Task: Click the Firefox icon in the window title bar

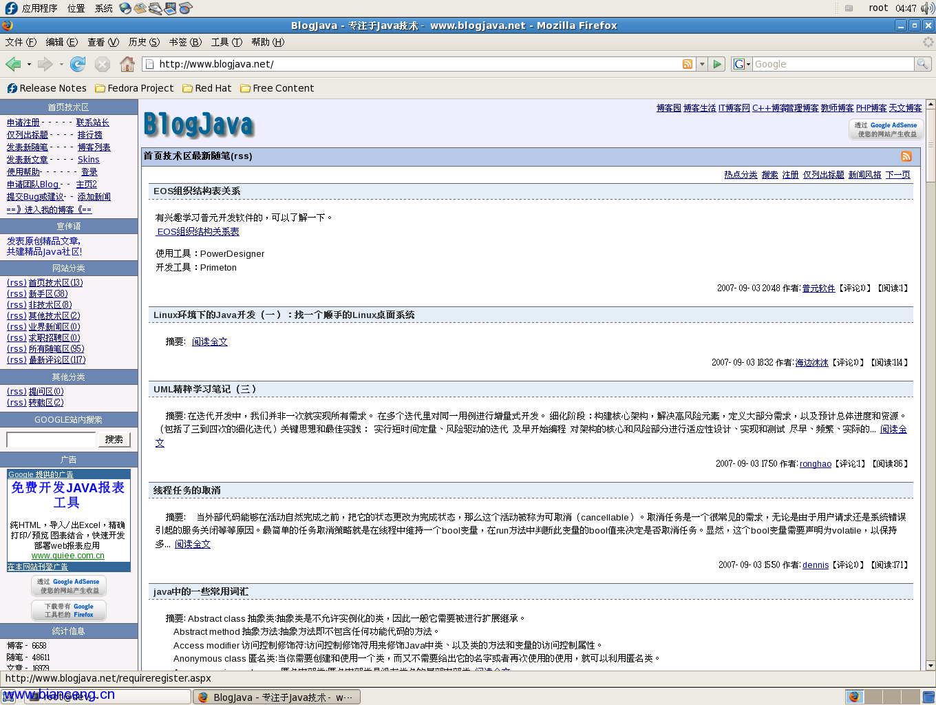Action: (8, 25)
